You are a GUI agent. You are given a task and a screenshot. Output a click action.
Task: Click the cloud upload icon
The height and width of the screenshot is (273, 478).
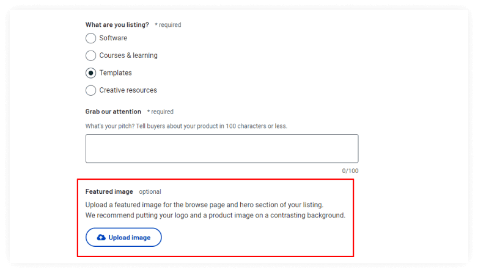(x=101, y=238)
